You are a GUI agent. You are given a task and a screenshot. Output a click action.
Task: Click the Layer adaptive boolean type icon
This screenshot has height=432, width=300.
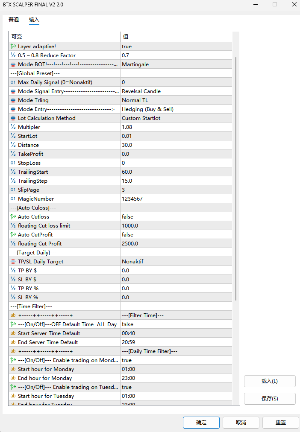coord(13,47)
